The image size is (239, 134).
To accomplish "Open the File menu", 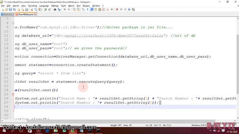I will [3, 6].
